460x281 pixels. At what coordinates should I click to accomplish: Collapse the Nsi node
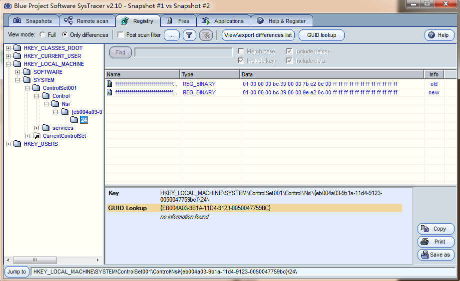46,104
